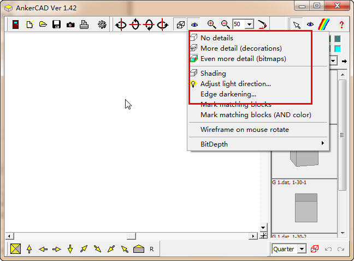Click the down-right diagonal yellow arrow
The image size is (354, 261).
coord(98,249)
